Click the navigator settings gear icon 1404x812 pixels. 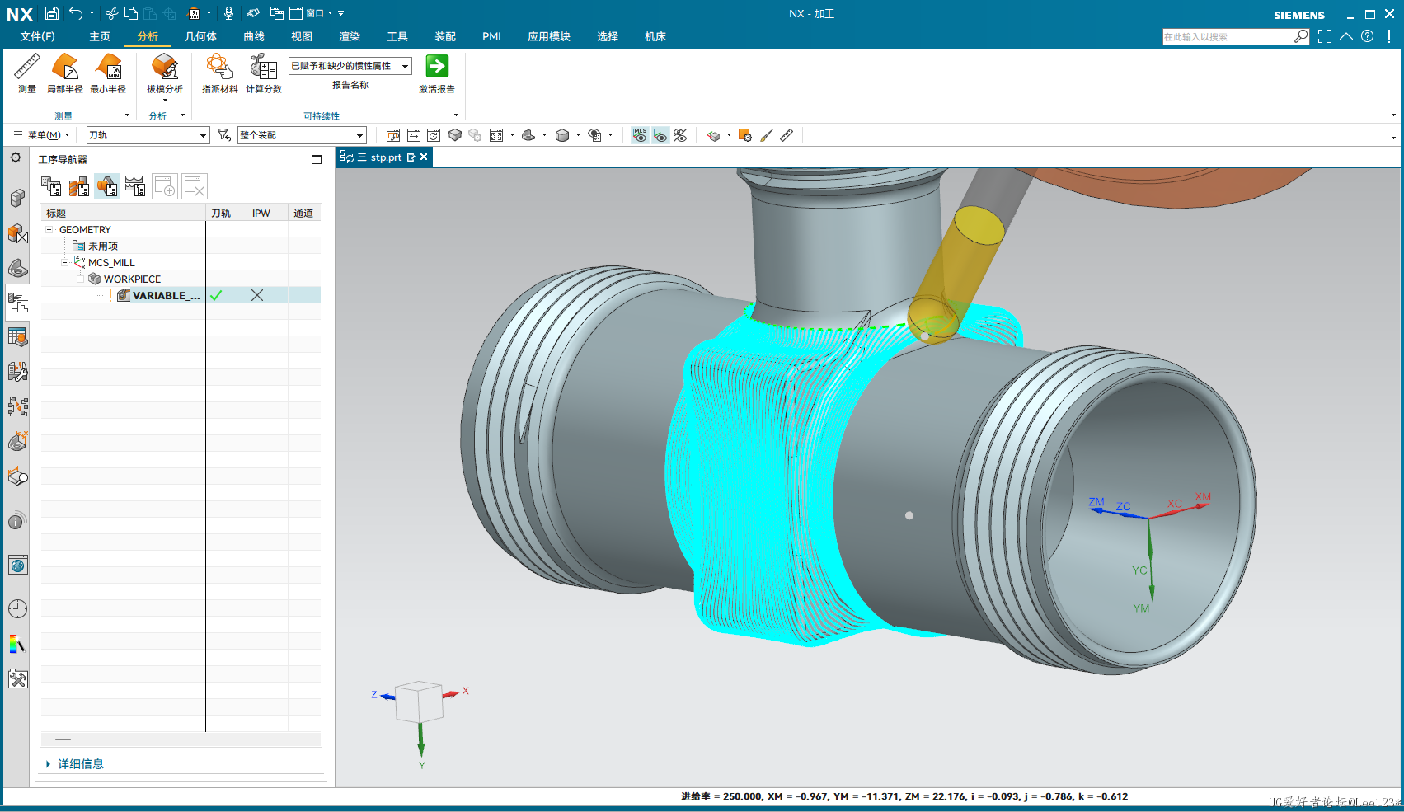(16, 157)
